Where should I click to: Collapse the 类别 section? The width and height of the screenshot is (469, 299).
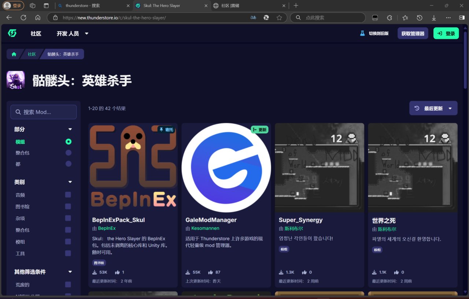point(70,182)
